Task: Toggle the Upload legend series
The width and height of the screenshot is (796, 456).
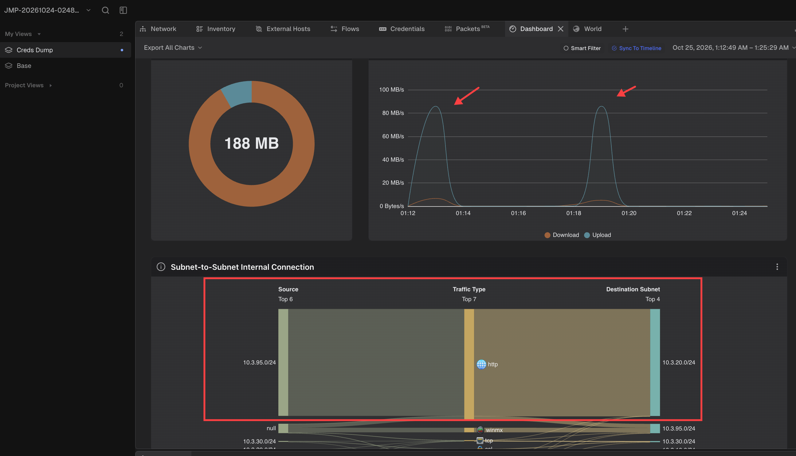Action: (x=598, y=235)
